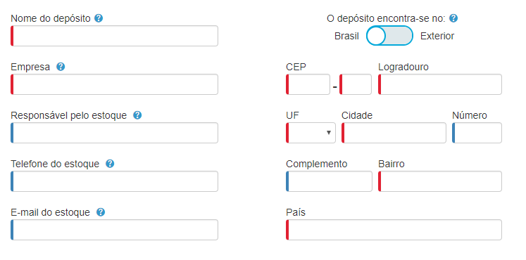Click the CEP suffix box after dash
This screenshot has width=526, height=260.
point(356,84)
